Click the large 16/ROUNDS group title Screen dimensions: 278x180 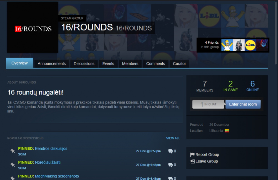(x=87, y=27)
